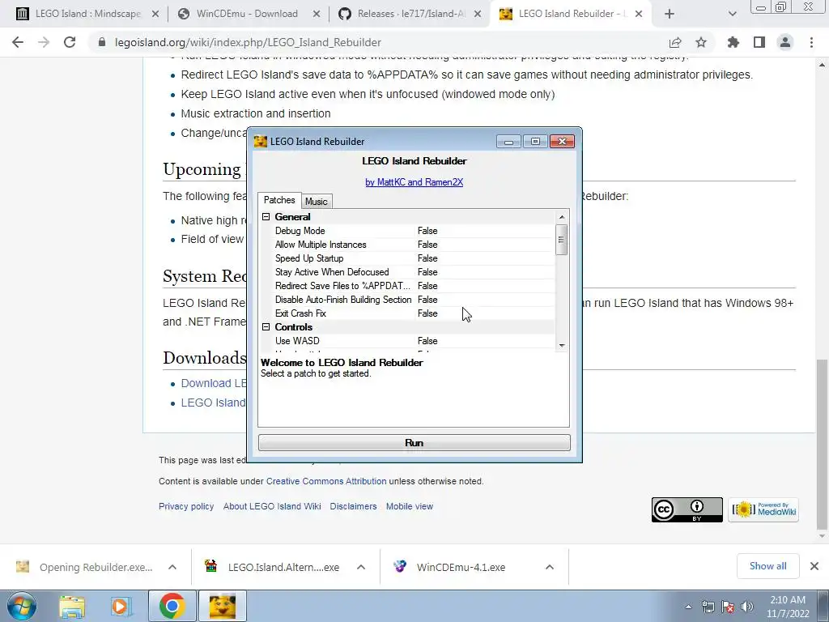Toggle Disable Auto-Finish Building Section value
The height and width of the screenshot is (622, 829).
click(x=427, y=300)
